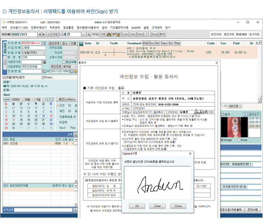The height and width of the screenshot is (224, 263).
Task: Go to next month with calendar right arrow
Action: coord(52,100)
